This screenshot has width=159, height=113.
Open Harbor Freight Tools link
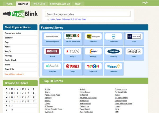(x=53, y=109)
